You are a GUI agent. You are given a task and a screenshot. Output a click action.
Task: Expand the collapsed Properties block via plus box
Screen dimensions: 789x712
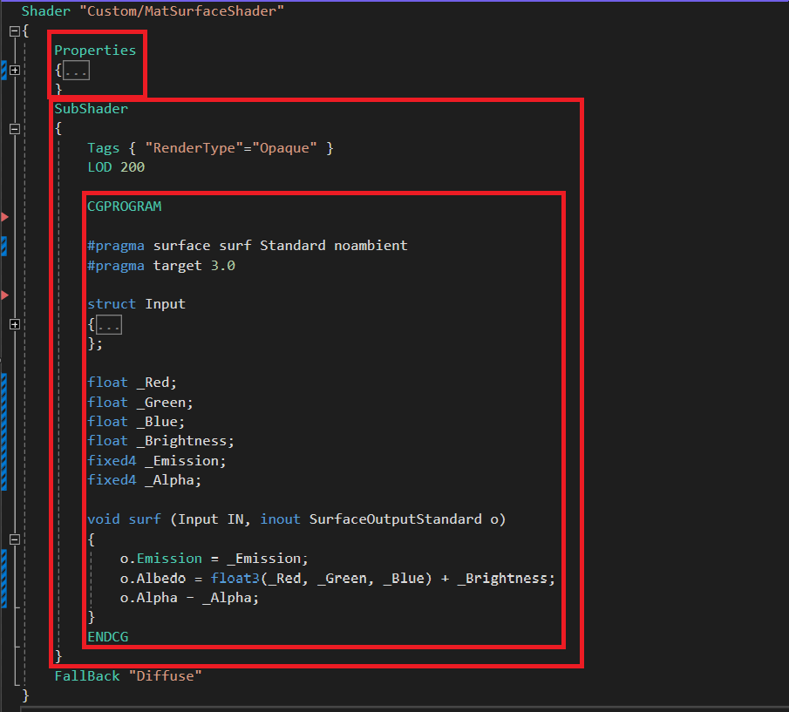point(15,71)
